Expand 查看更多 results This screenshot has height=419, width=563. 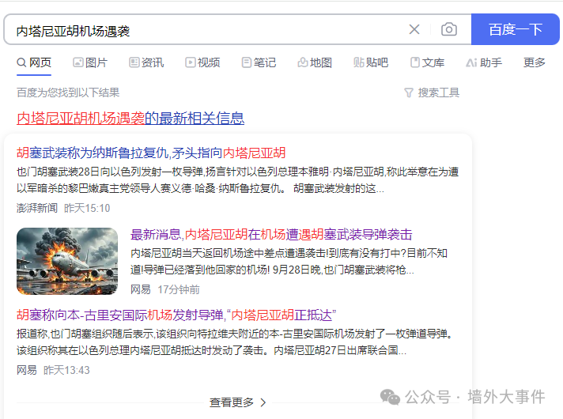click(x=238, y=402)
